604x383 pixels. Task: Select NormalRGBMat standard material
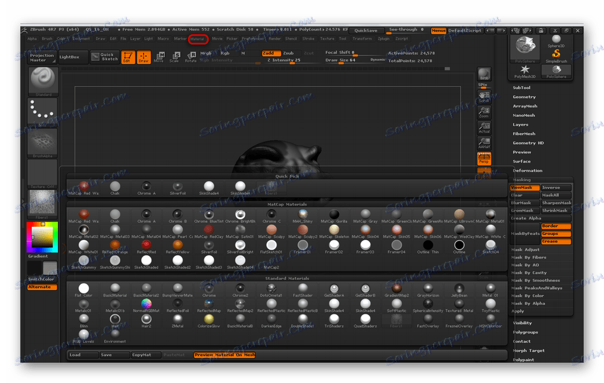click(x=146, y=306)
